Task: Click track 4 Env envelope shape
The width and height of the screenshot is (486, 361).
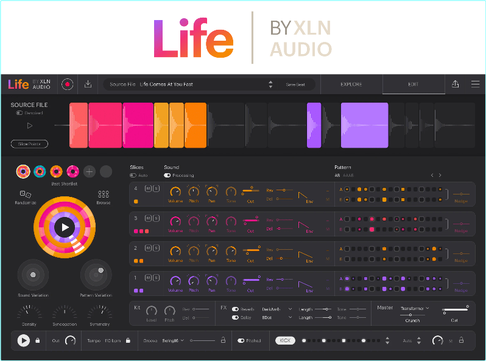Action: tap(303, 195)
